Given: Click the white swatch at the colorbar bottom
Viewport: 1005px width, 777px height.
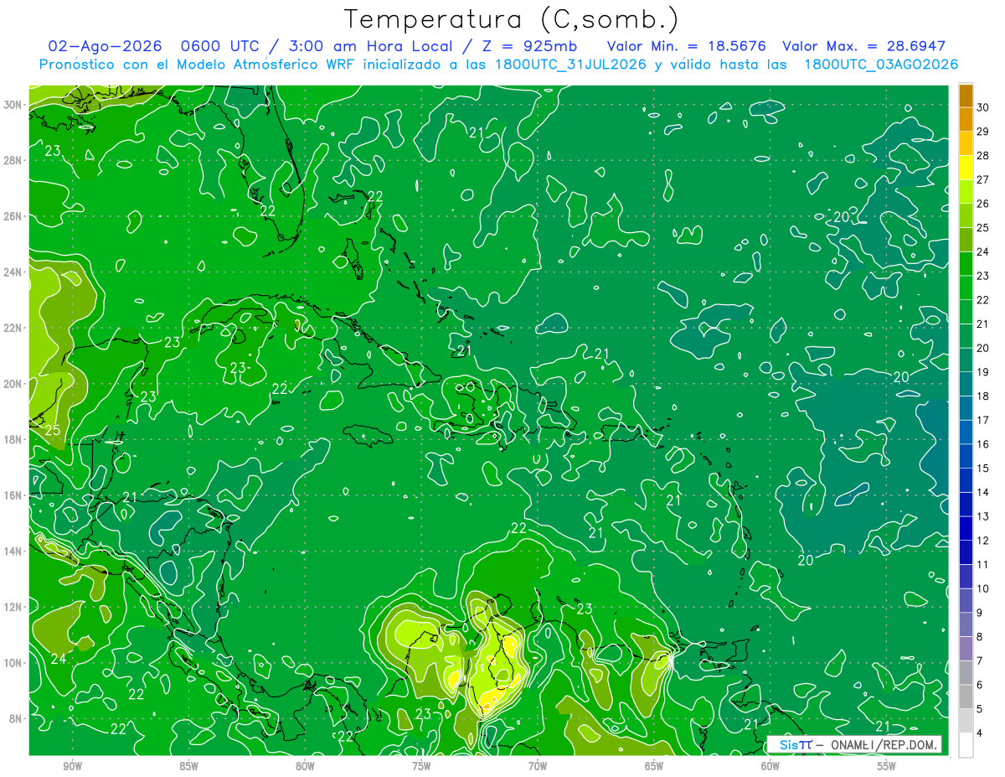Looking at the screenshot, I should [x=966, y=744].
